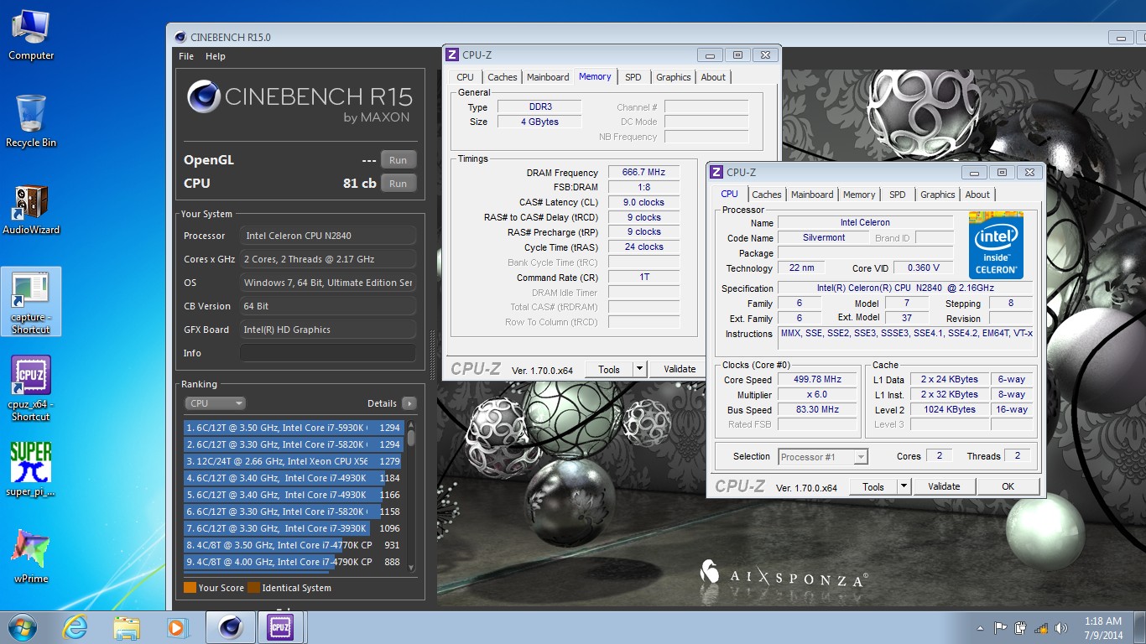Open the super_pi desktop icon
This screenshot has width=1146, height=644.
coord(31,470)
